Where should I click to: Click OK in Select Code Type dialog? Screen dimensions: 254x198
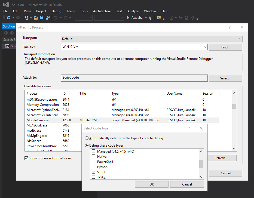(151, 184)
